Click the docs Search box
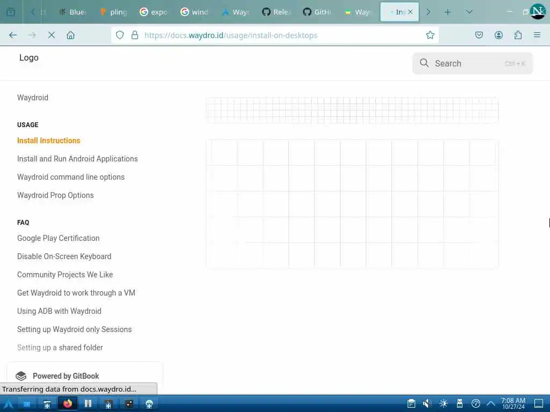The height and width of the screenshot is (412, 550). tap(473, 63)
